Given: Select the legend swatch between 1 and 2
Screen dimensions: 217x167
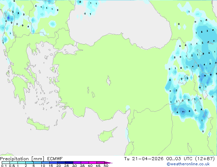Looking at the screenshot, I should pyautogui.click(x=22, y=163).
